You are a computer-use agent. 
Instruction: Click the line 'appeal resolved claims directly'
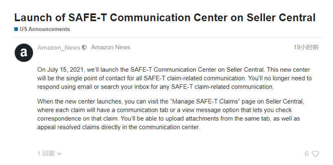coord(119,127)
